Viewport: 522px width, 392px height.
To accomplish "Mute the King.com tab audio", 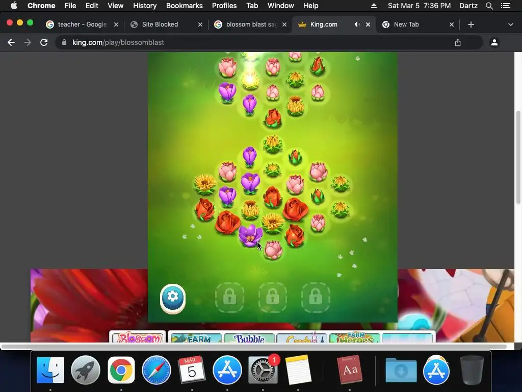I will tap(357, 24).
